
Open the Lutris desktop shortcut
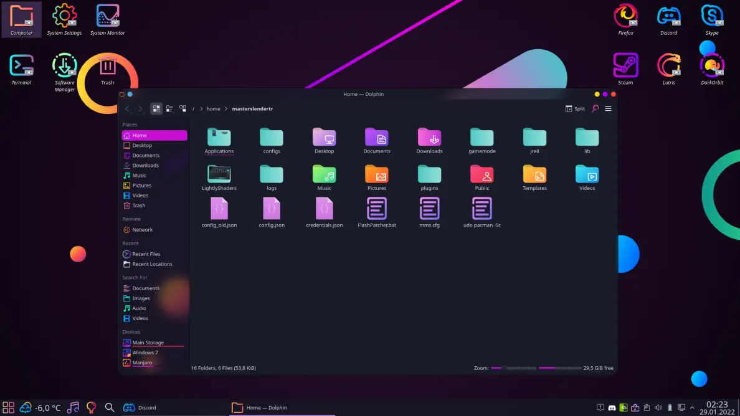coord(669,69)
